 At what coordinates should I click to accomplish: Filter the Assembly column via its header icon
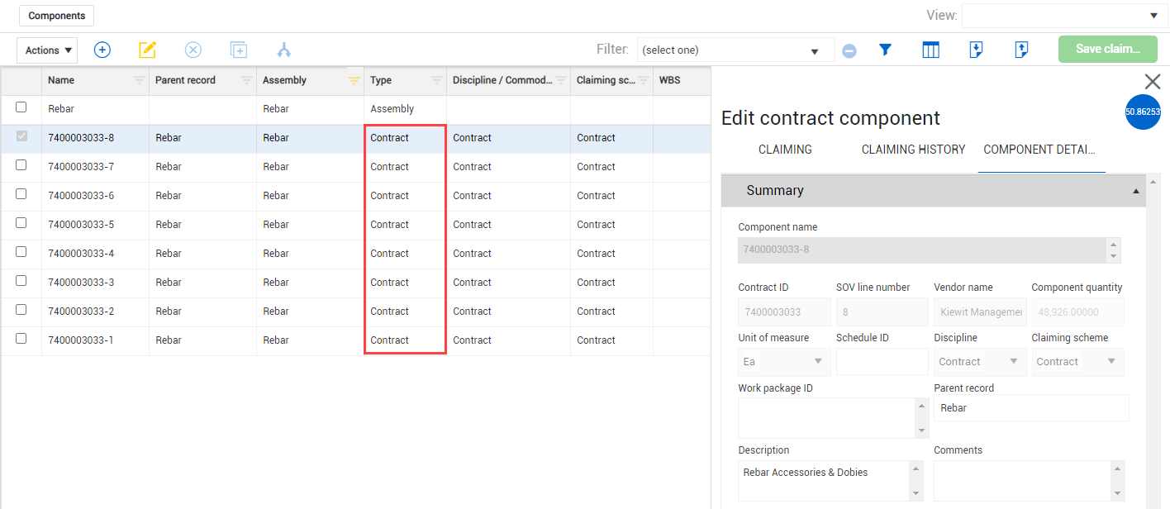(x=354, y=81)
